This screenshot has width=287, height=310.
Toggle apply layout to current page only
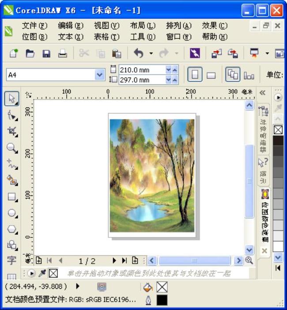[x=249, y=75]
